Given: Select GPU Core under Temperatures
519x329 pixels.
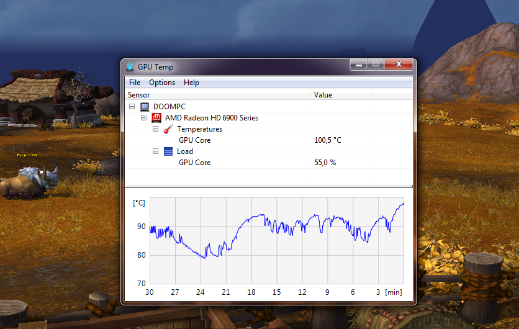Looking at the screenshot, I should [x=195, y=140].
